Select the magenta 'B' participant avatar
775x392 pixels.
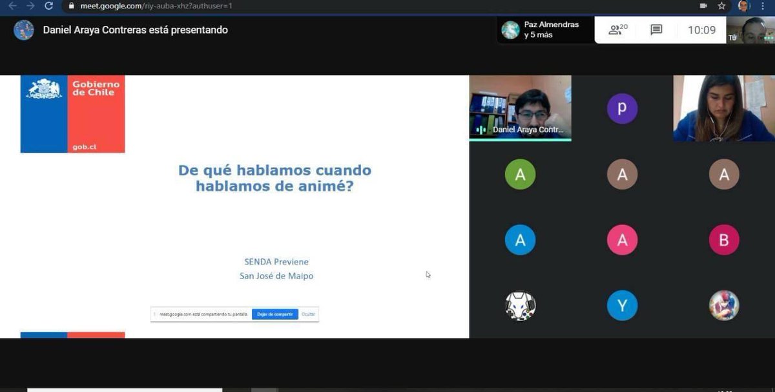point(724,240)
